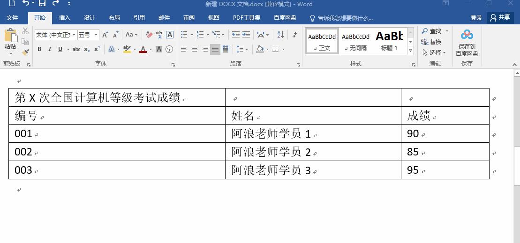Expand the underline style dropdown arrow
Viewport: 520px width, 243px height.
[68, 49]
